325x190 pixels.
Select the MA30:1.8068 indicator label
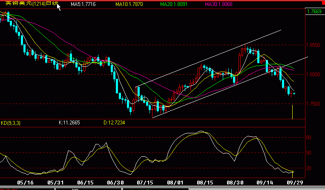(219, 4)
